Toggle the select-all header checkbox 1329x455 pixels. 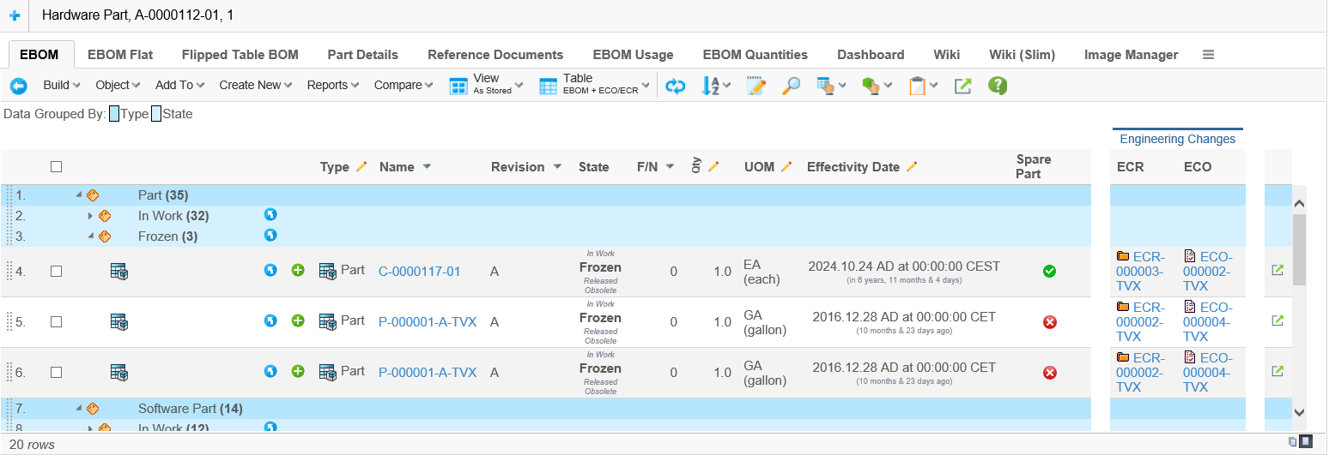coord(57,167)
